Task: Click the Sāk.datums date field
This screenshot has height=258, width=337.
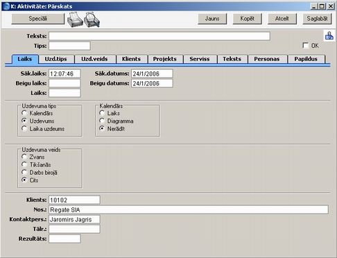Action: (x=152, y=74)
